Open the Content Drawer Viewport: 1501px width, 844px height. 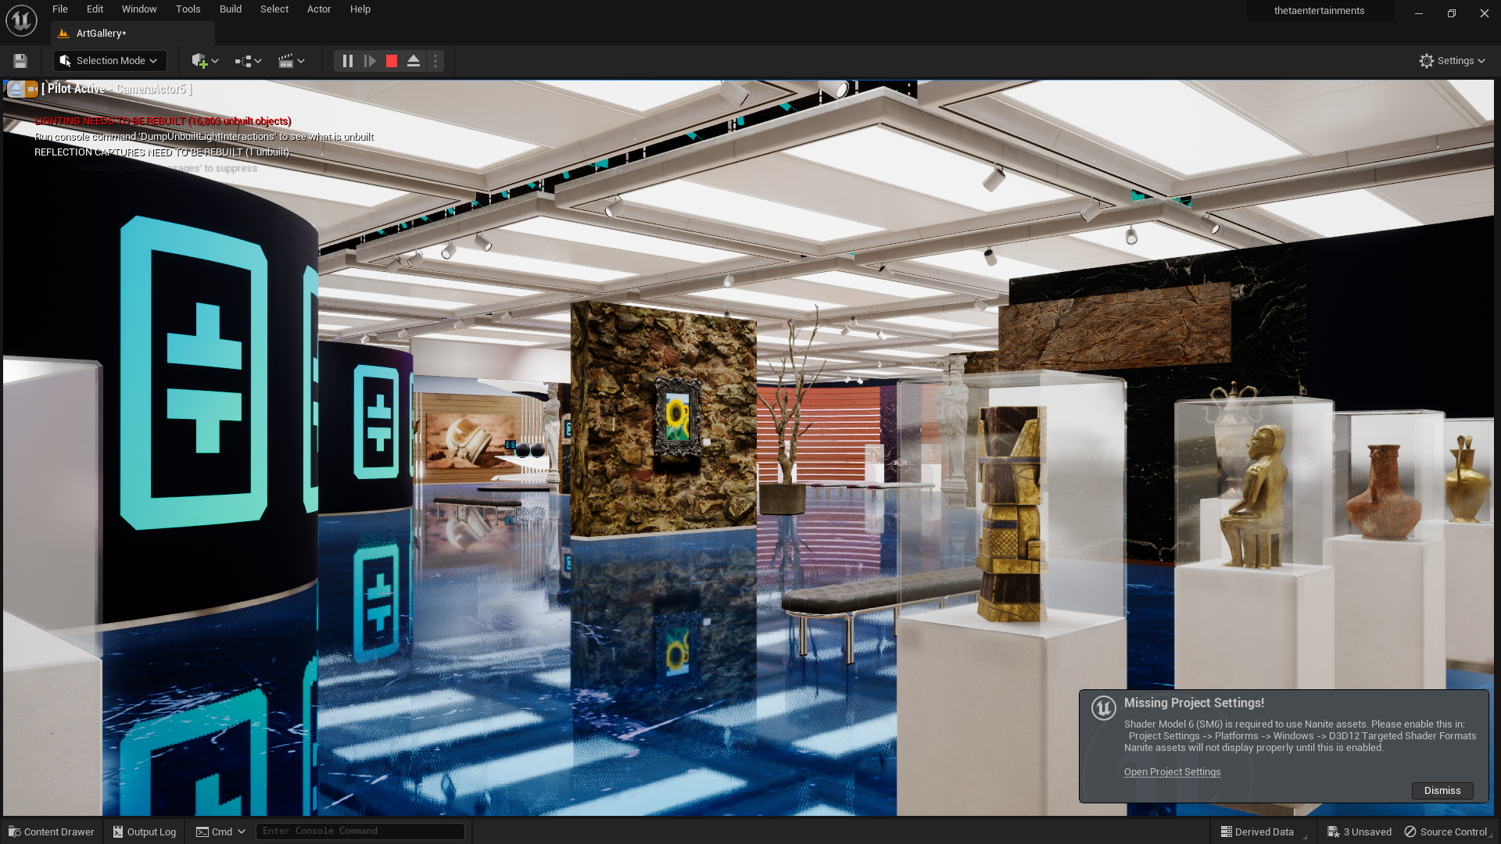coord(52,831)
